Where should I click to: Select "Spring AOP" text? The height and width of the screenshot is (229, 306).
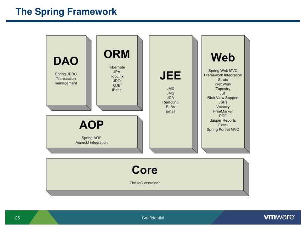(x=91, y=138)
